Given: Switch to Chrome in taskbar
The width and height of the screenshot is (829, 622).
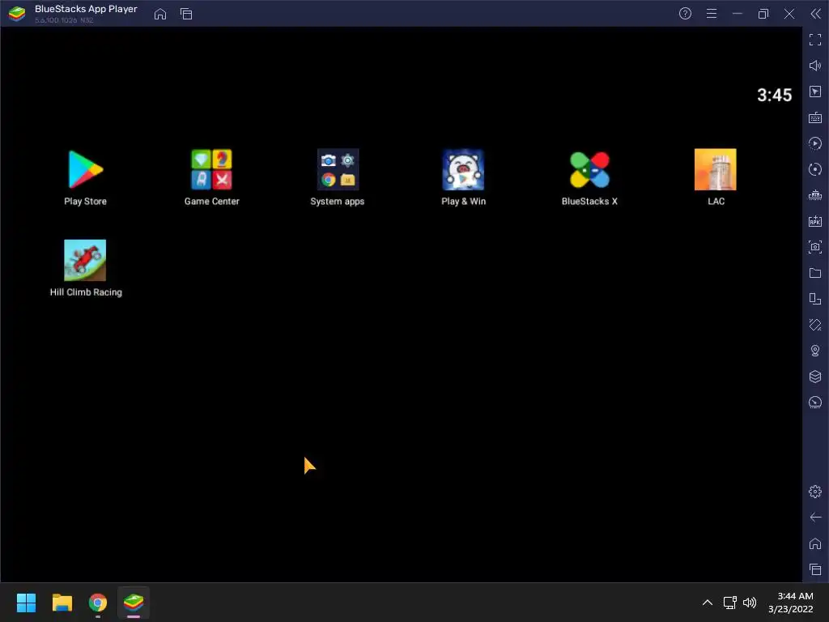Looking at the screenshot, I should 98,603.
